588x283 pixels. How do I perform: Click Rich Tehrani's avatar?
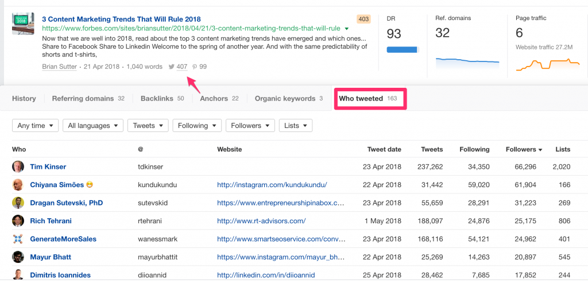(x=18, y=221)
